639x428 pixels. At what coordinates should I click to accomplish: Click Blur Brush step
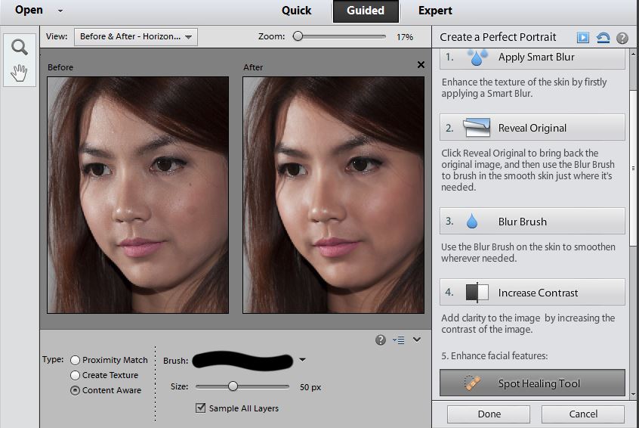[532, 221]
